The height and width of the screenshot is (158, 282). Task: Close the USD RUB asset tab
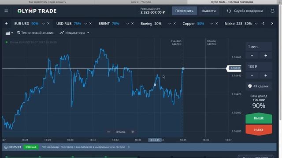coord(90,23)
